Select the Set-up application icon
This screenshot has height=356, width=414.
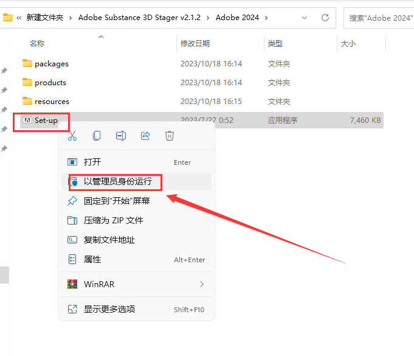pyautogui.click(x=27, y=120)
